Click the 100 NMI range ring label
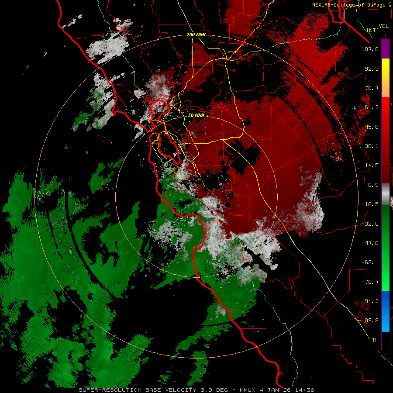The height and width of the screenshot is (393, 393). pos(196,34)
